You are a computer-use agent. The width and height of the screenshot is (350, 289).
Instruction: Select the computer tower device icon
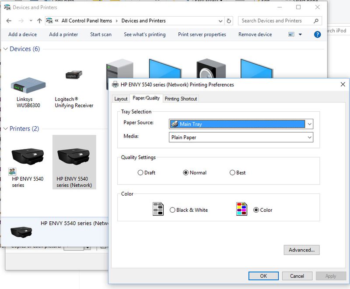(119, 69)
